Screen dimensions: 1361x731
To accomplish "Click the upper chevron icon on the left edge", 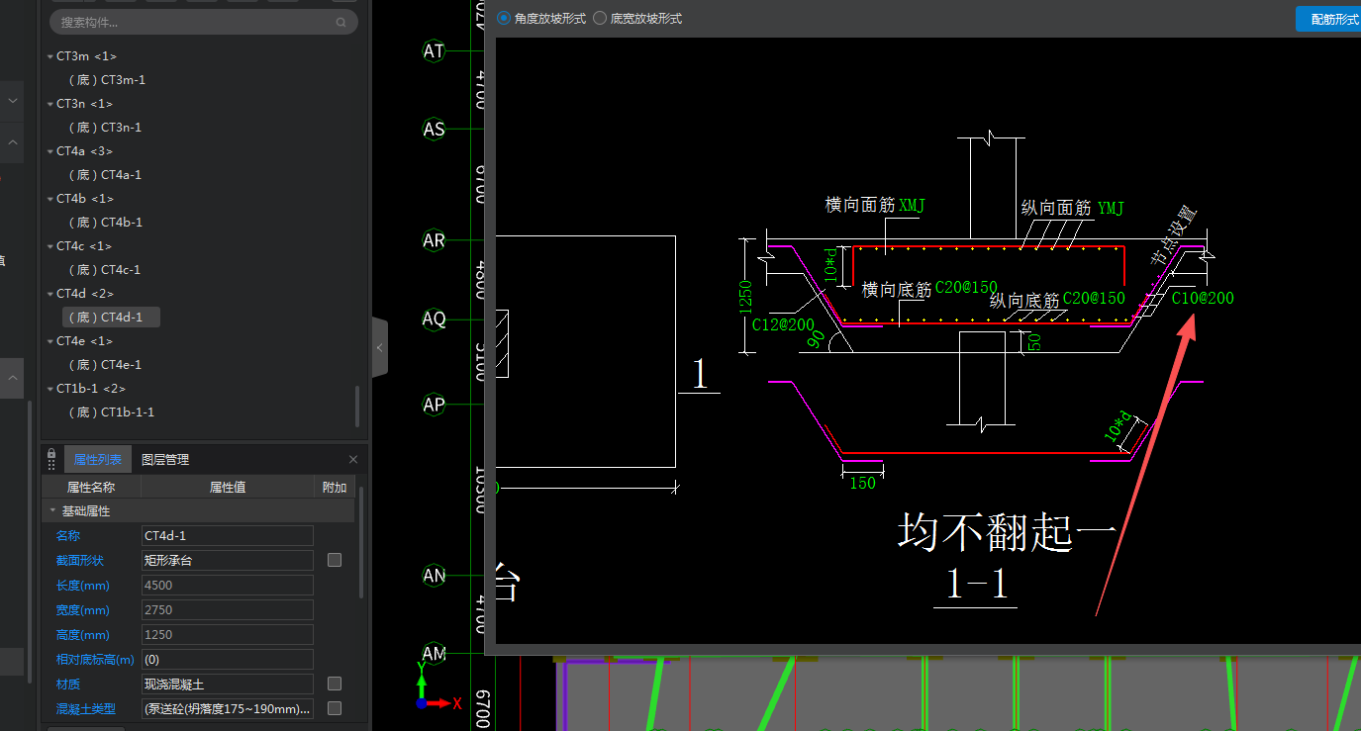I will pos(12,100).
